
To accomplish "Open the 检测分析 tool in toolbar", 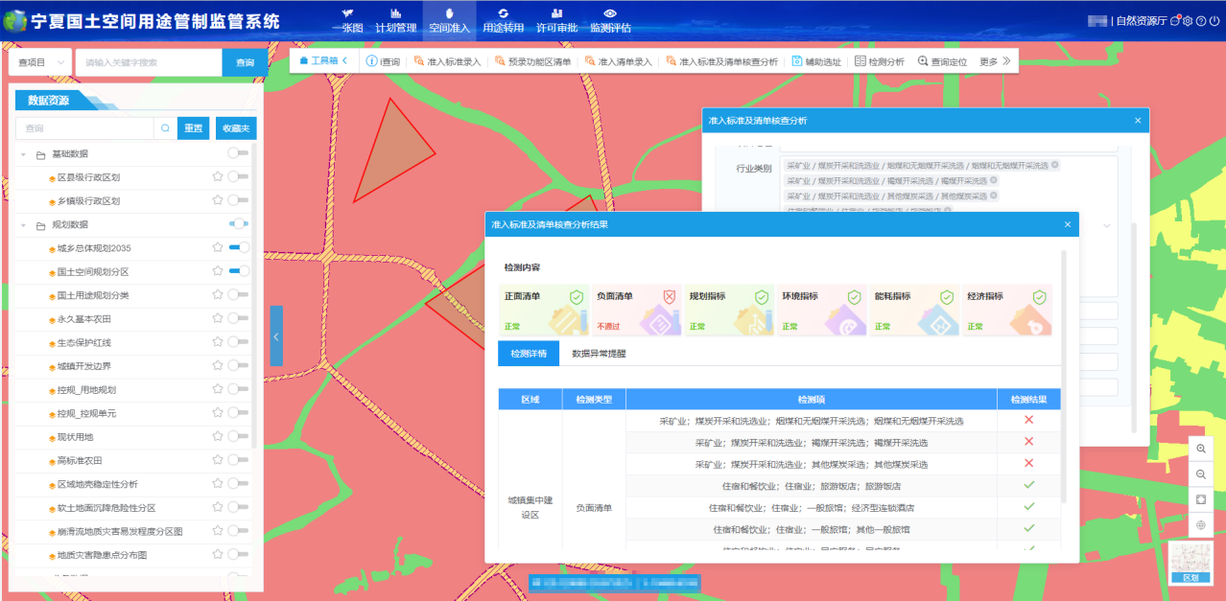I will (879, 61).
